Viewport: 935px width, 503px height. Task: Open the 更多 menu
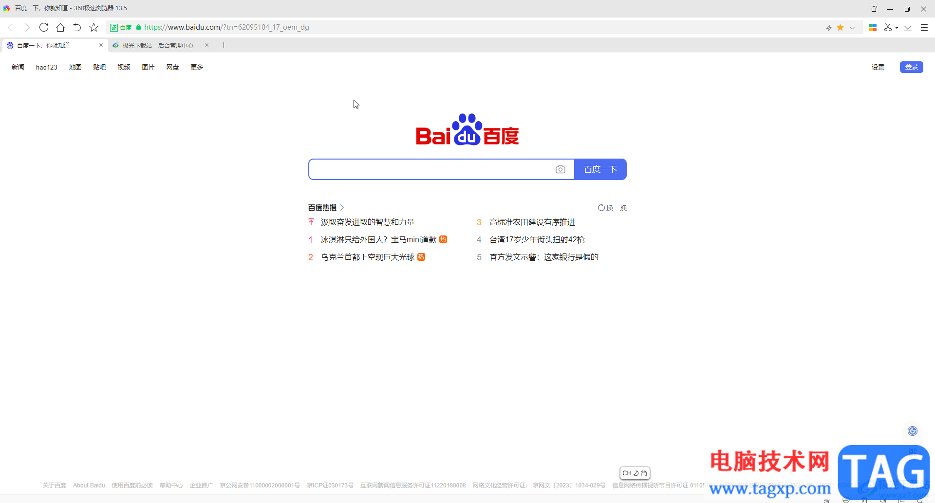[197, 67]
